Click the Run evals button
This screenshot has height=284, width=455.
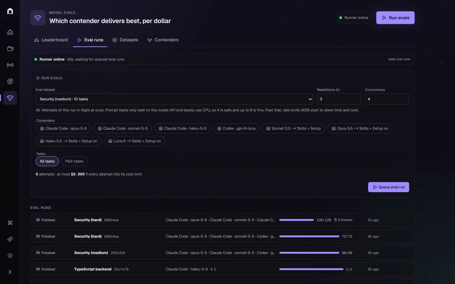(x=395, y=18)
